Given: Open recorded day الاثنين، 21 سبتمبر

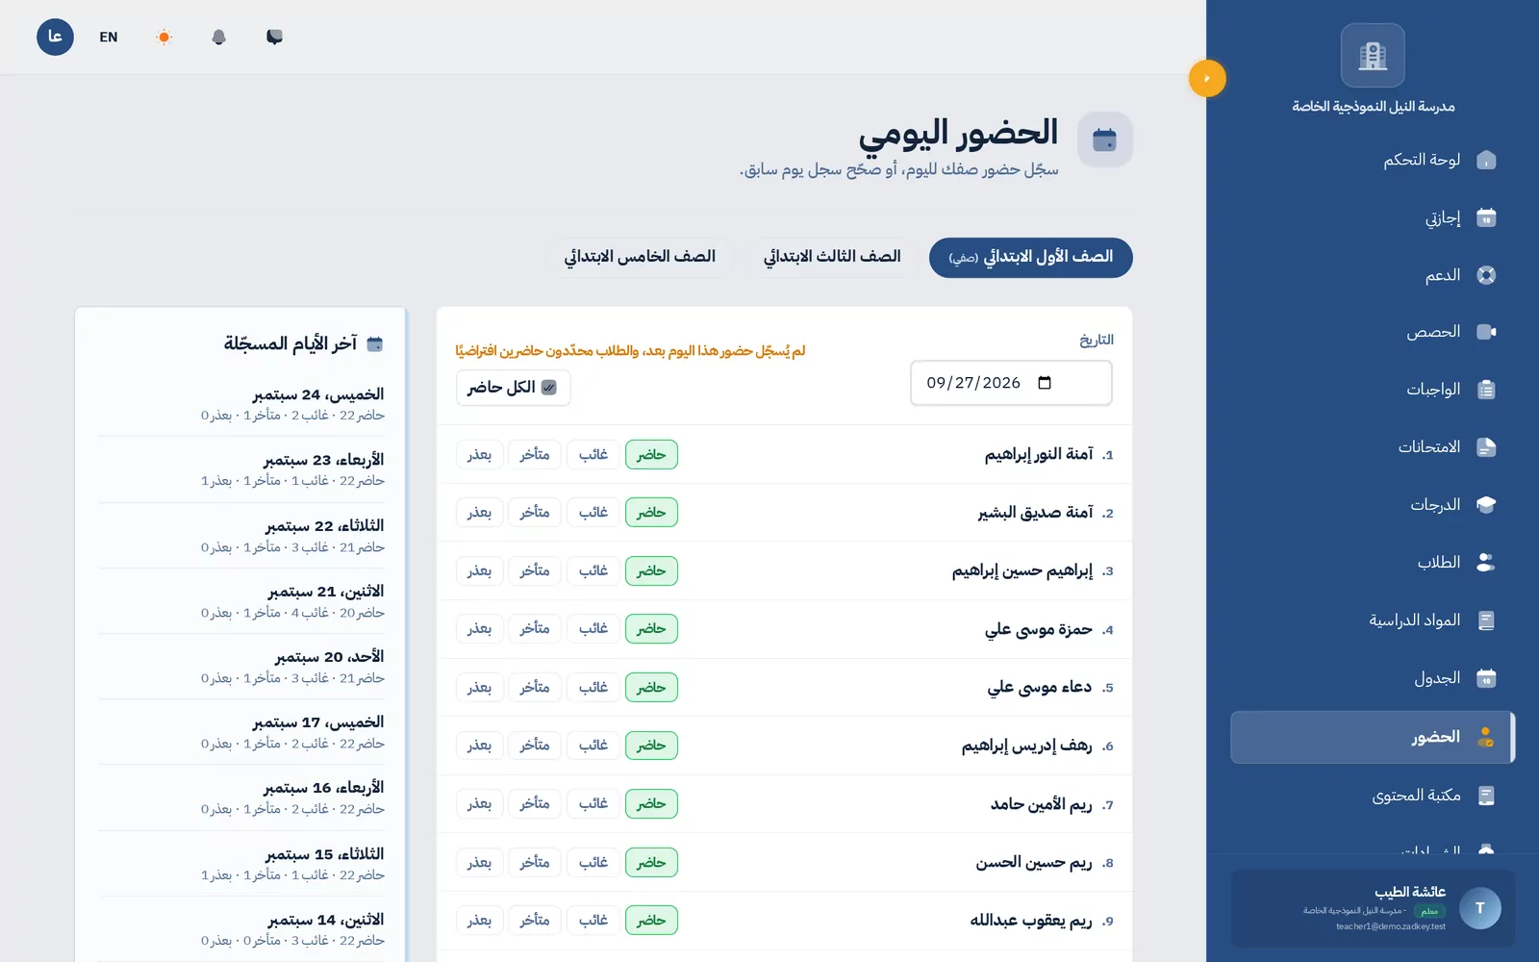Looking at the screenshot, I should (x=240, y=601).
